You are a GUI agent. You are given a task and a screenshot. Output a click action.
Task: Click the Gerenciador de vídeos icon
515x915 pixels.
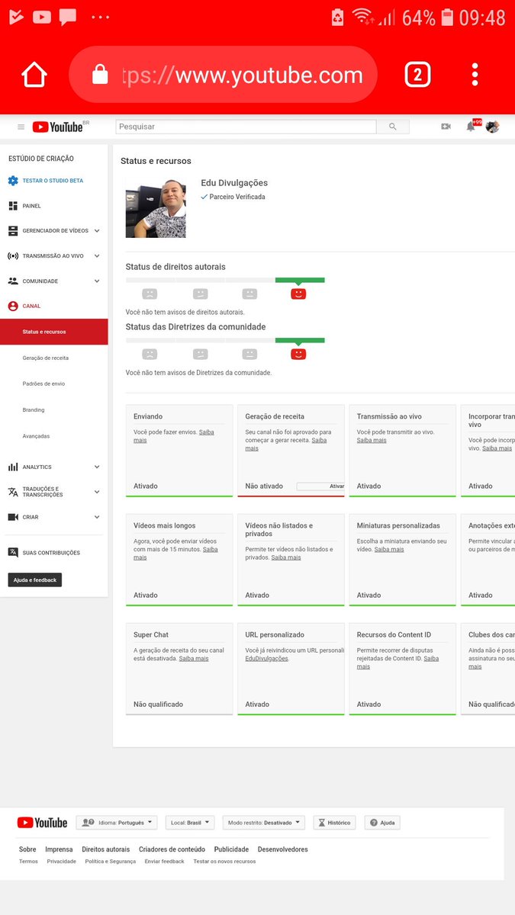[13, 230]
